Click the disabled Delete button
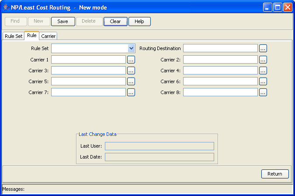Screen dimensions: 295x196 coord(89,21)
